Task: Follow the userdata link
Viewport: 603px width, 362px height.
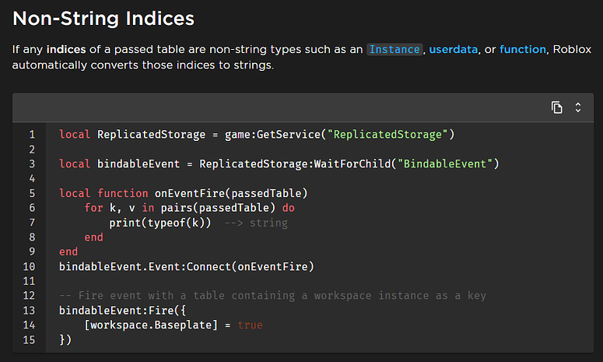Action: pos(453,49)
